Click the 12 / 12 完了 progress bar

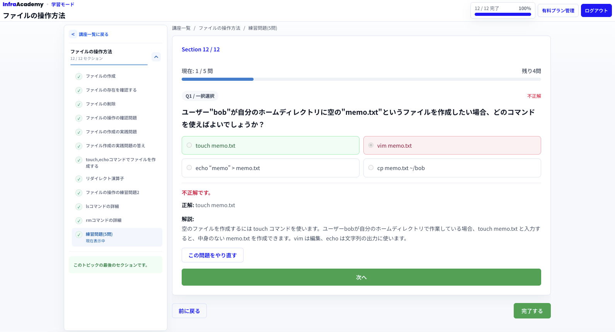tap(503, 14)
